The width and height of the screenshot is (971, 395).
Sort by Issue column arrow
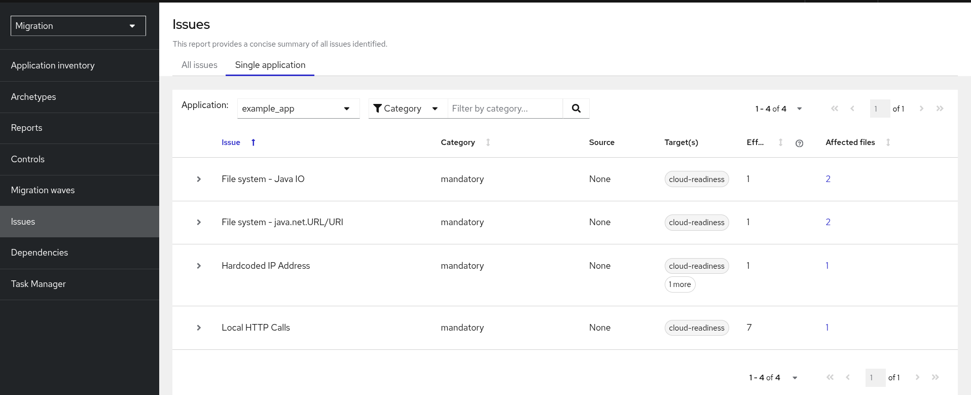(253, 142)
